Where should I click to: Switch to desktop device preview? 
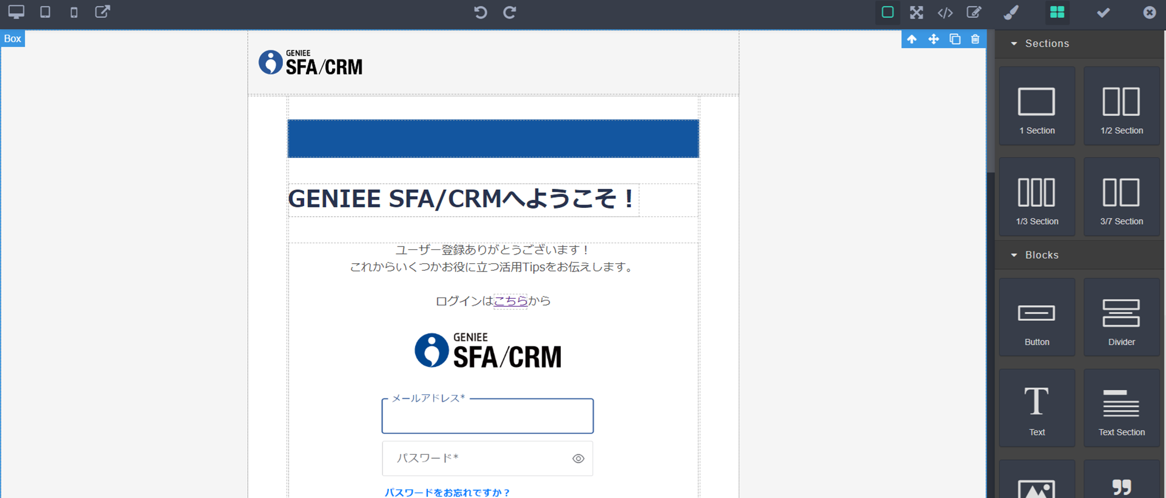pos(16,12)
